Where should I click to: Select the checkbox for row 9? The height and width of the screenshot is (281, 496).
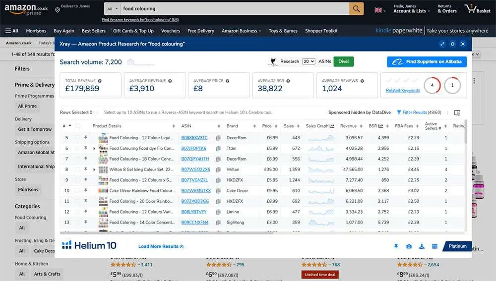pyautogui.click(x=77, y=180)
